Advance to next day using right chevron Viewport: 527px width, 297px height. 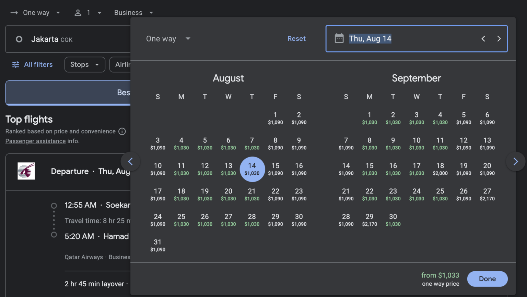coord(499,39)
